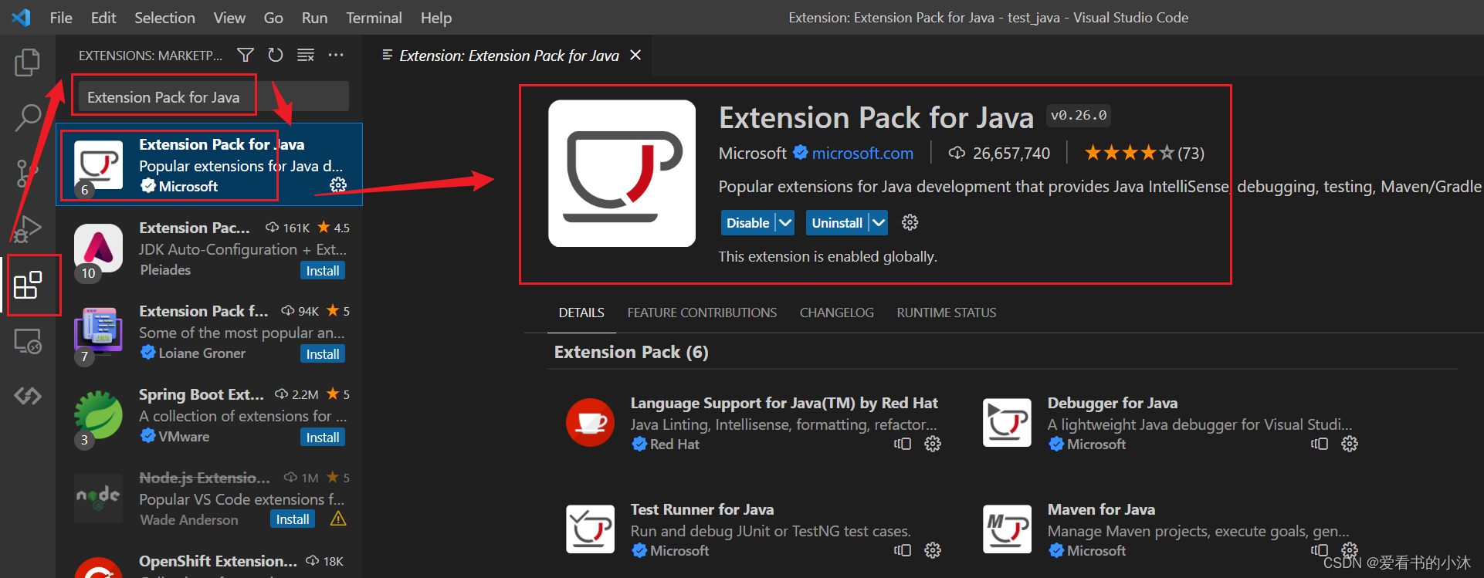The height and width of the screenshot is (578, 1484).
Task: Open manage gear for Extension Pack for Java list item
Action: click(x=338, y=184)
